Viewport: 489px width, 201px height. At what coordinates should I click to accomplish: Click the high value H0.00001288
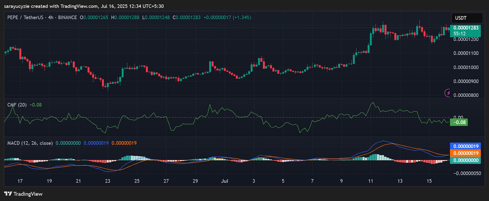tap(125, 17)
